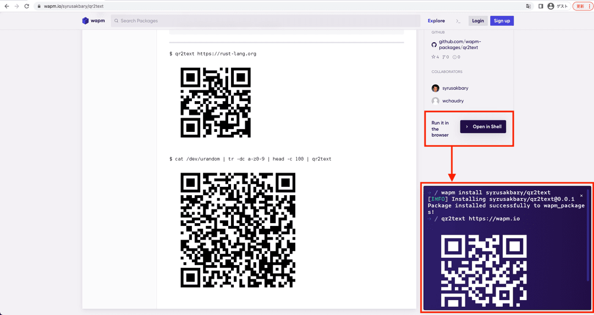Click the white QR code in the shell
Image resolution: width=594 pixels, height=315 pixels.
[x=484, y=270]
